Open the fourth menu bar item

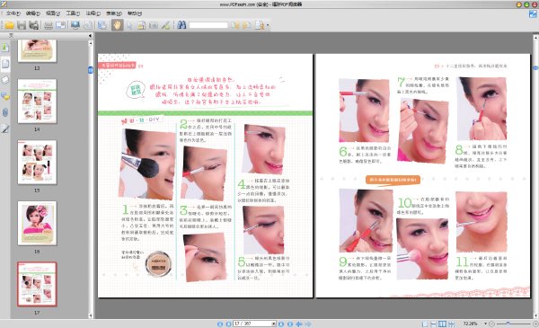(x=73, y=13)
